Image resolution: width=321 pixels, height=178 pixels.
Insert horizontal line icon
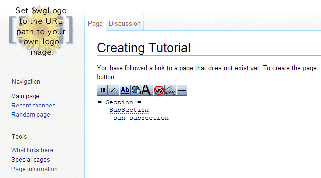coord(181,90)
